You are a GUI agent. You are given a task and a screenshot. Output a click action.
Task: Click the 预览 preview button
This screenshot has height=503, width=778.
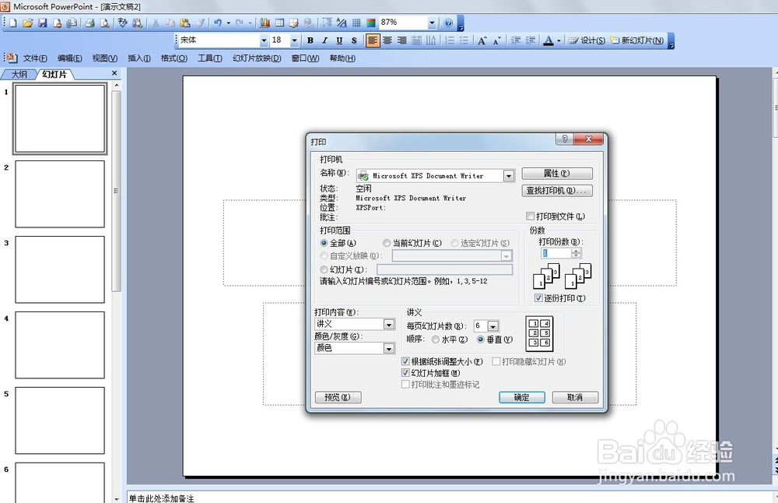pos(338,397)
